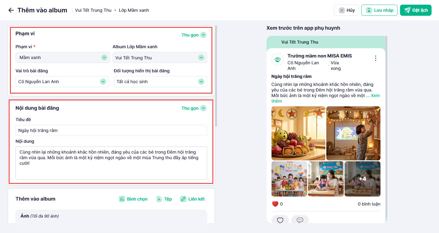Schedule the post with Đặt lịch

415,10
